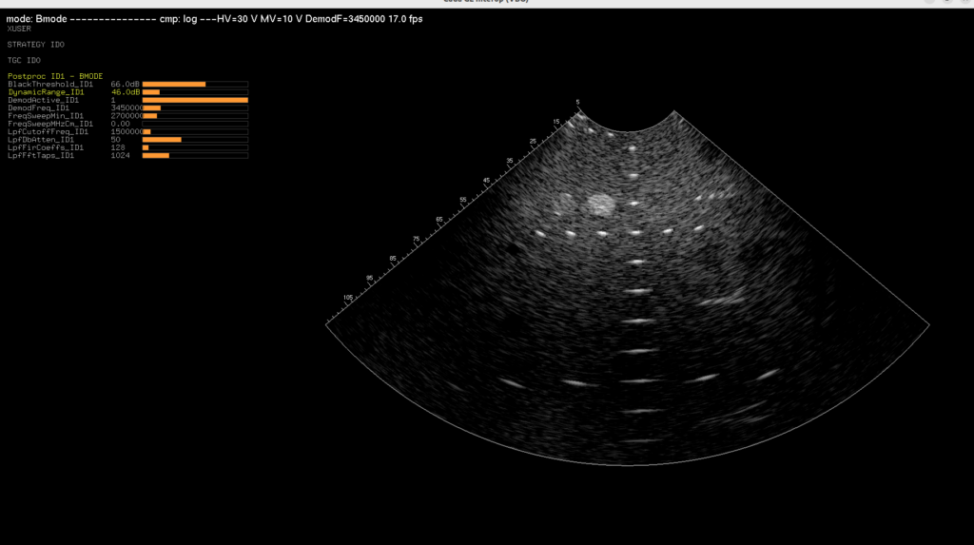Select the XUSER section heading
974x545 pixels.
(x=19, y=29)
